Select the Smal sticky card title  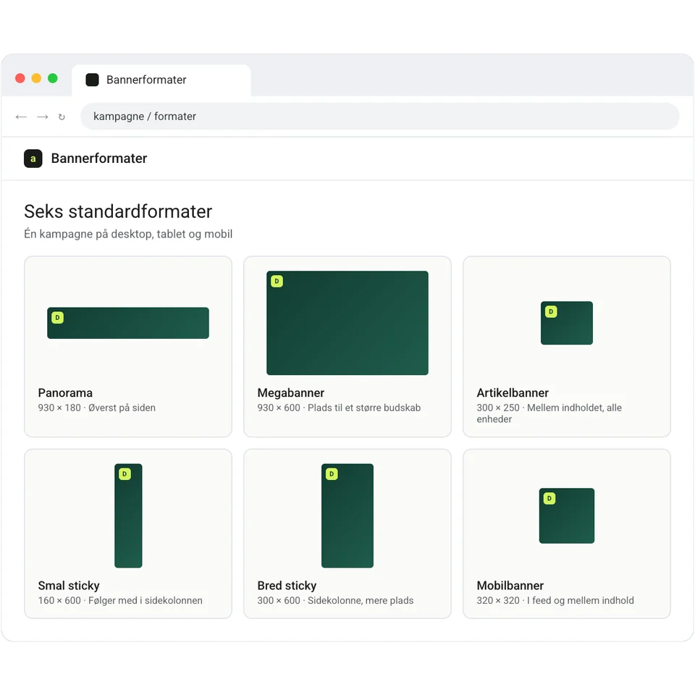69,586
